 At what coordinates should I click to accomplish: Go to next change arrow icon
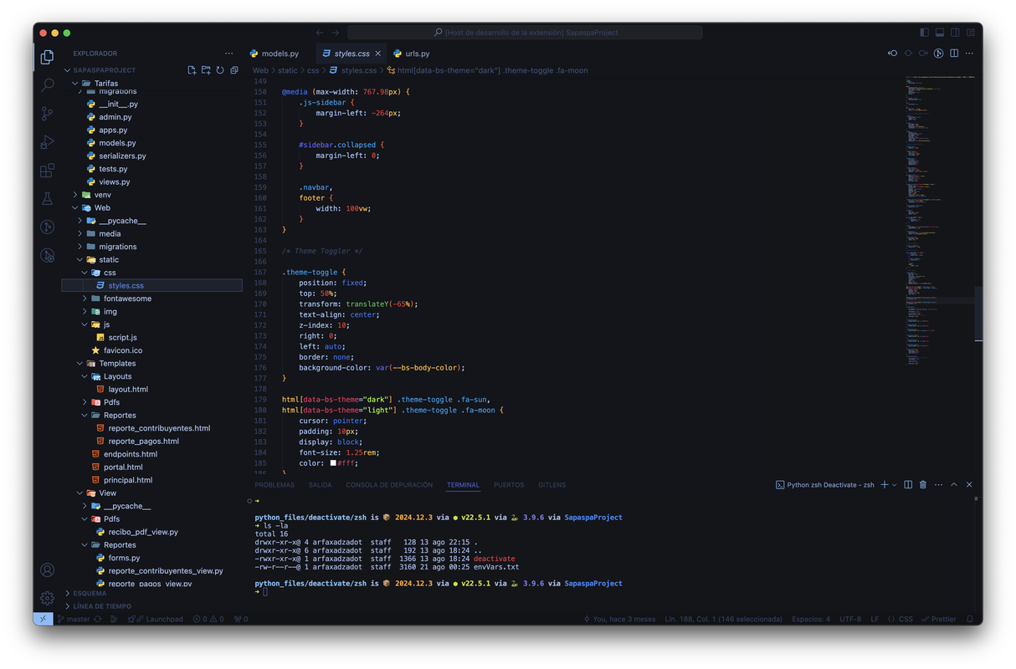923,54
